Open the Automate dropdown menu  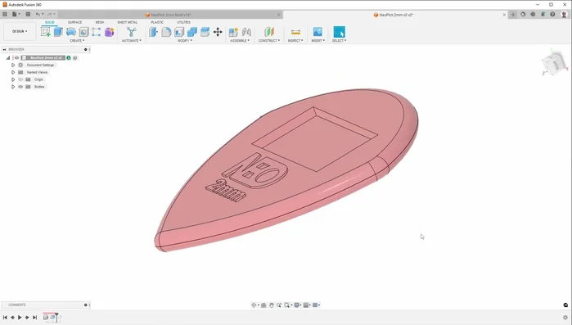[x=131, y=40]
